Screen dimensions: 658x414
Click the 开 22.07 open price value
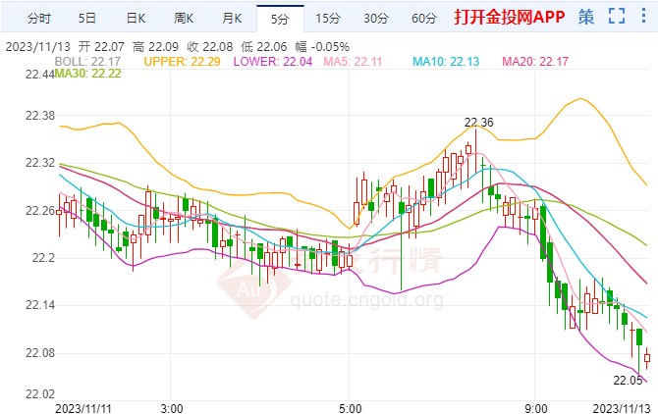101,46
